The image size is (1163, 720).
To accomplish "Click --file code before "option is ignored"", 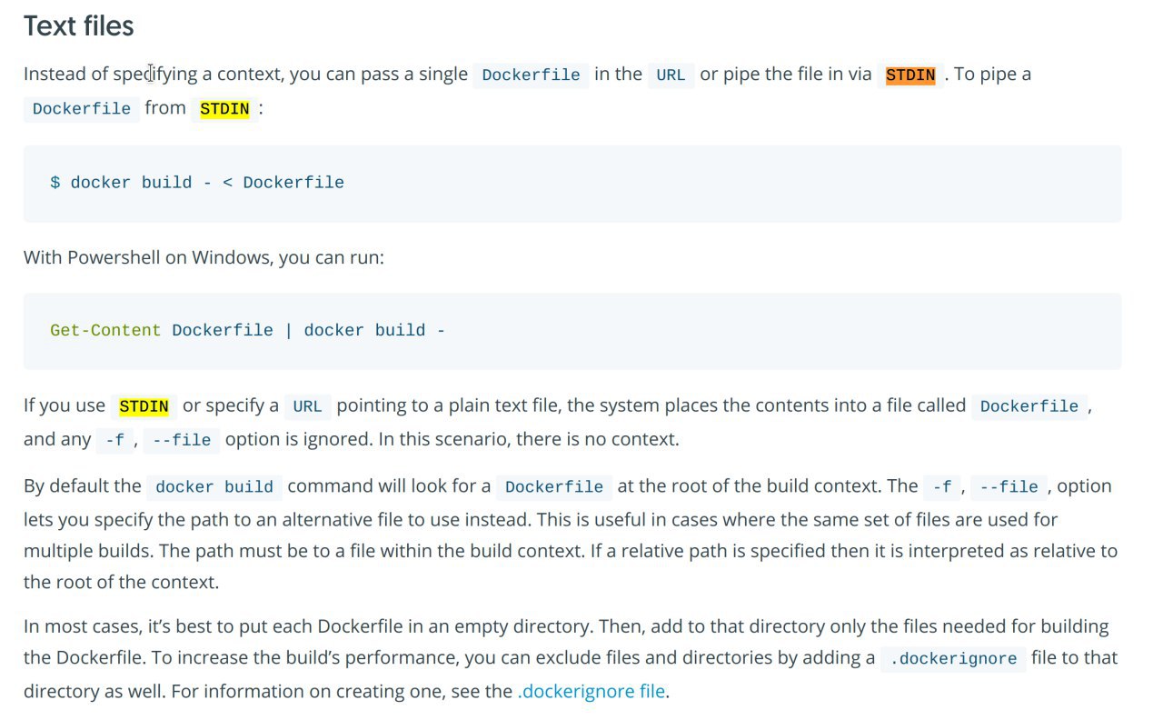I will click(182, 440).
